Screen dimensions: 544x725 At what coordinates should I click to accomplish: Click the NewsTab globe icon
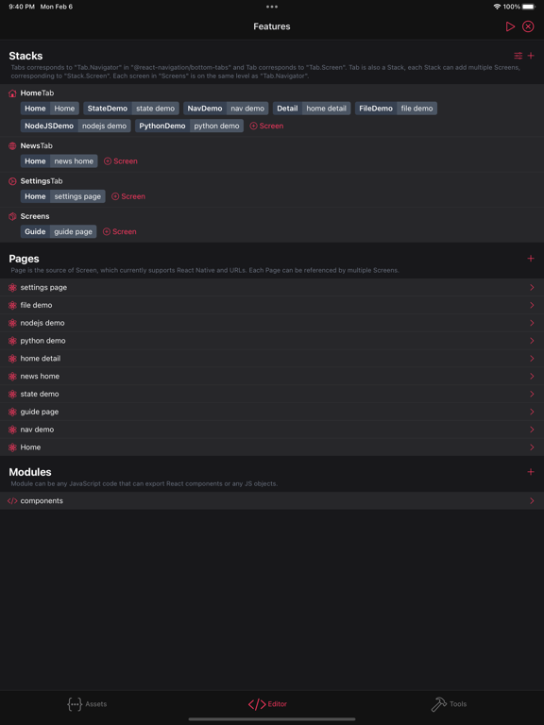(12, 146)
